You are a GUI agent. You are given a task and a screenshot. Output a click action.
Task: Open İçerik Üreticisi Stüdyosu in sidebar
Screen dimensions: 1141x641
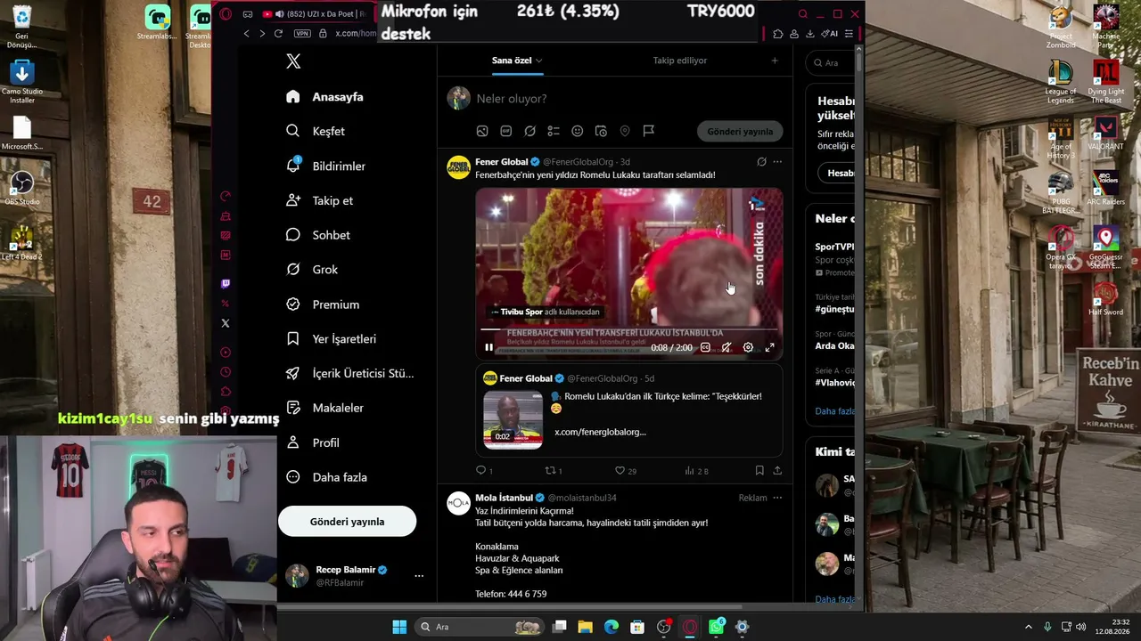click(349, 373)
